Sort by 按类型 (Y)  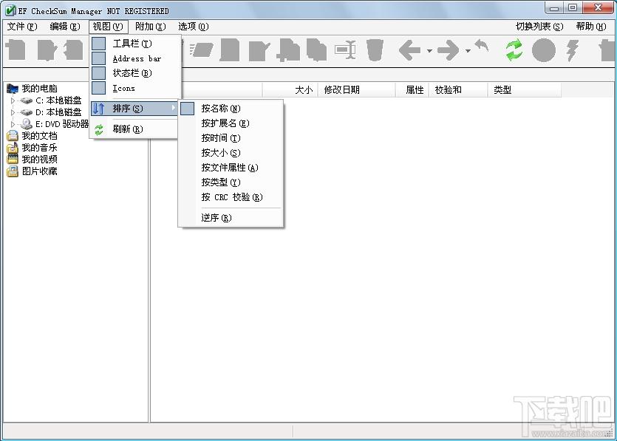231,182
